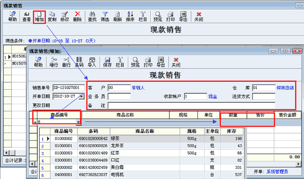Select product row 口红

pyautogui.click(x=142, y=160)
